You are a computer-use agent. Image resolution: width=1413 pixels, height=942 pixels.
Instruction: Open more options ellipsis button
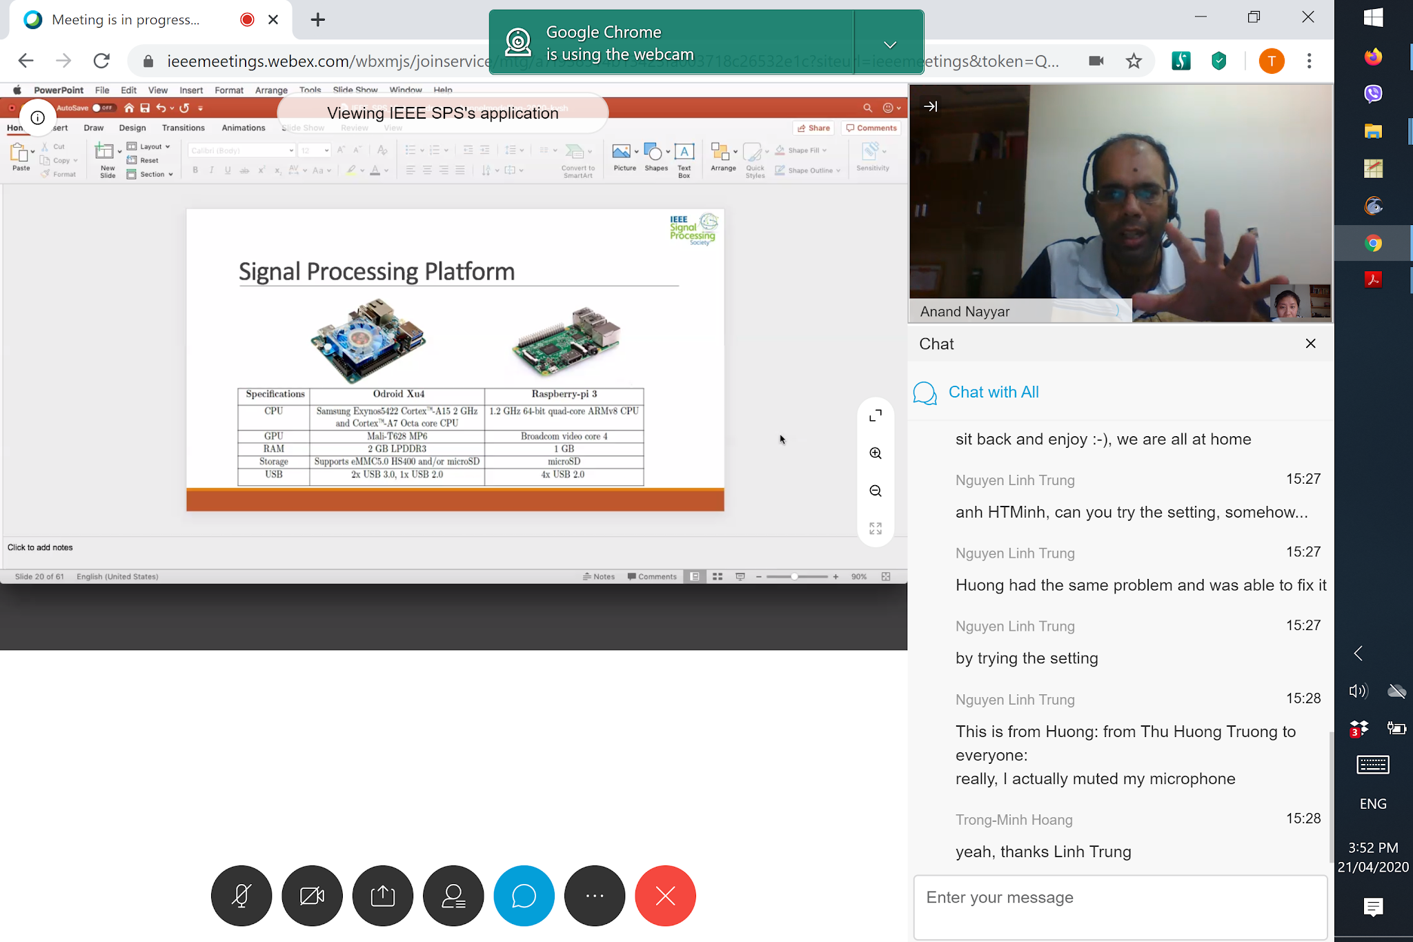coord(595,896)
